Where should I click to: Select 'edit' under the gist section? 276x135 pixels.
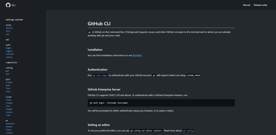click(8, 85)
